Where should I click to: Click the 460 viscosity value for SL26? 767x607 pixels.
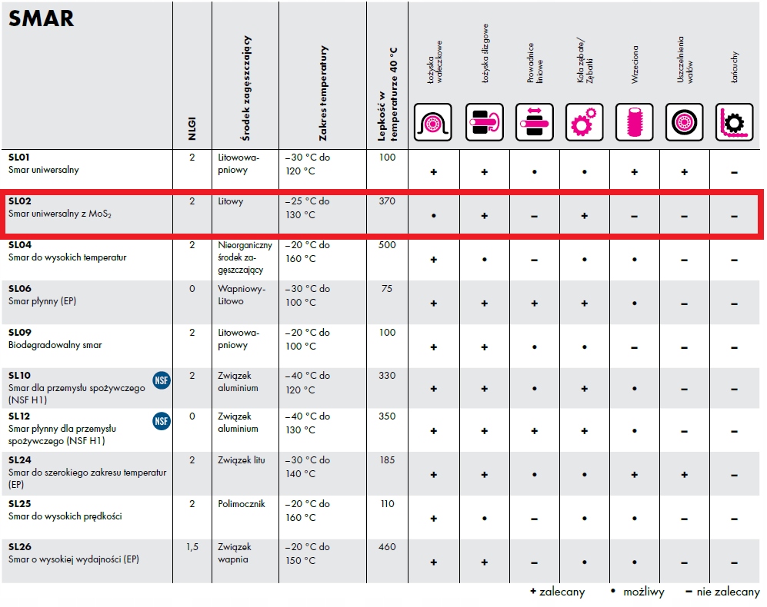click(x=388, y=547)
